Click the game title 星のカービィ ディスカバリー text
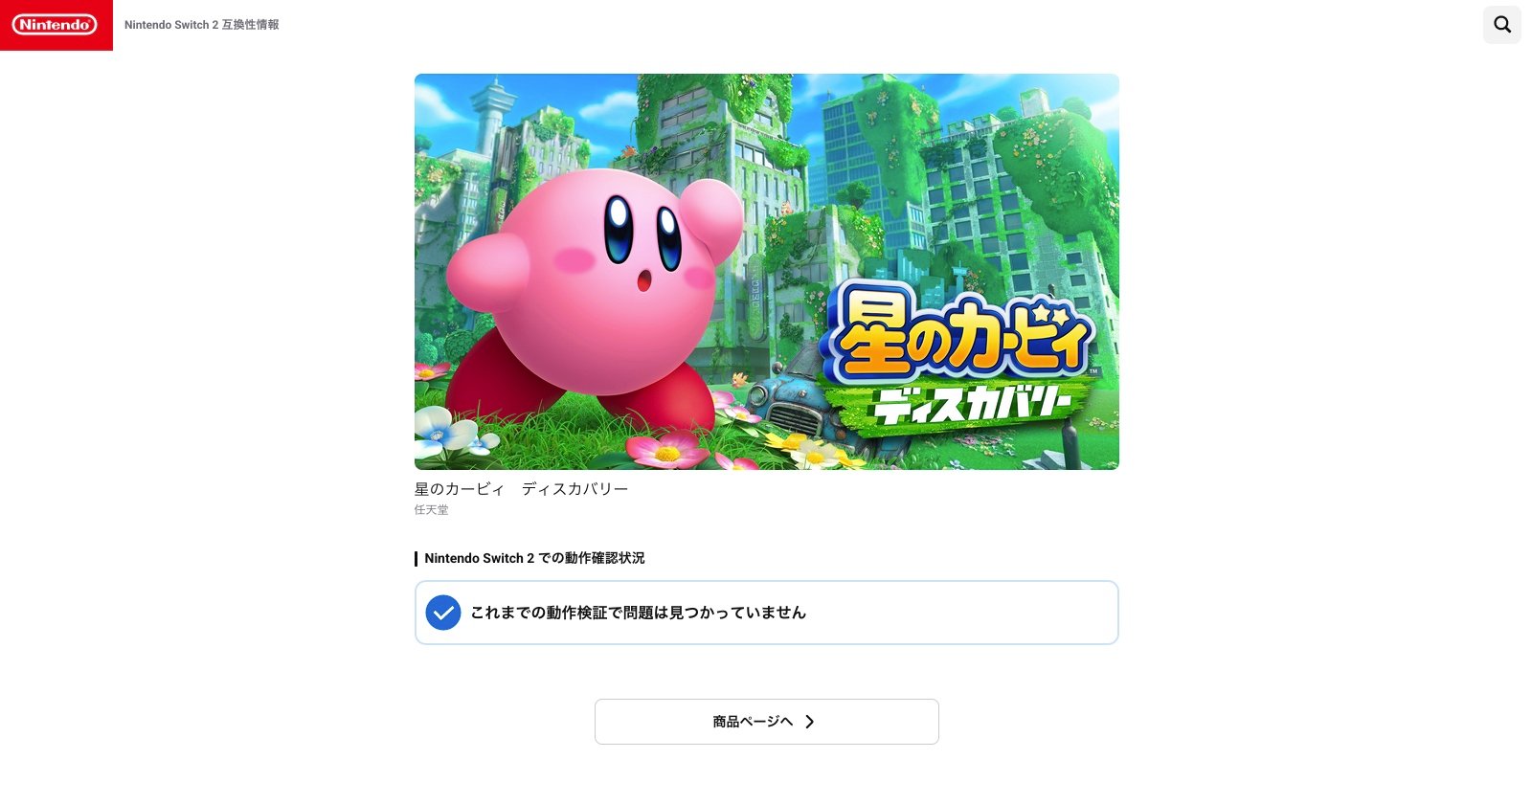1532x804 pixels. click(x=521, y=489)
